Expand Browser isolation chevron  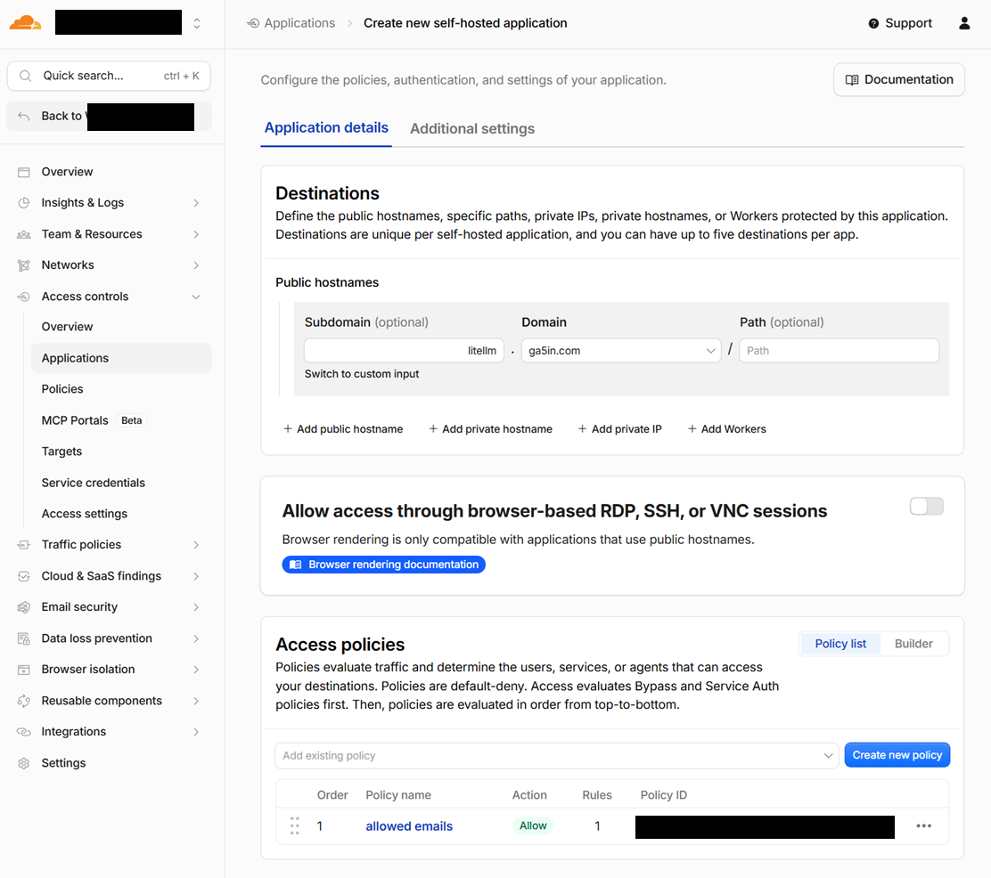[196, 670]
